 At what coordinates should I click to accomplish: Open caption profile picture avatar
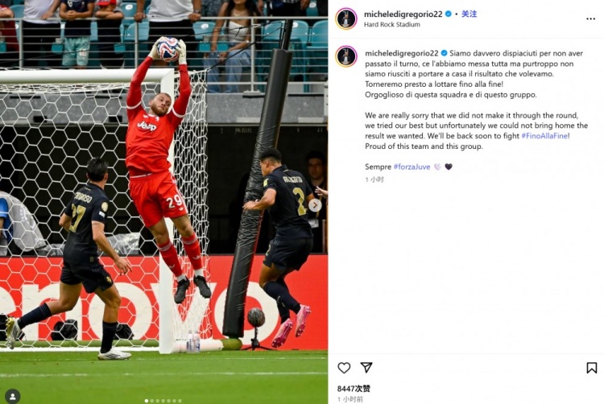click(x=346, y=56)
